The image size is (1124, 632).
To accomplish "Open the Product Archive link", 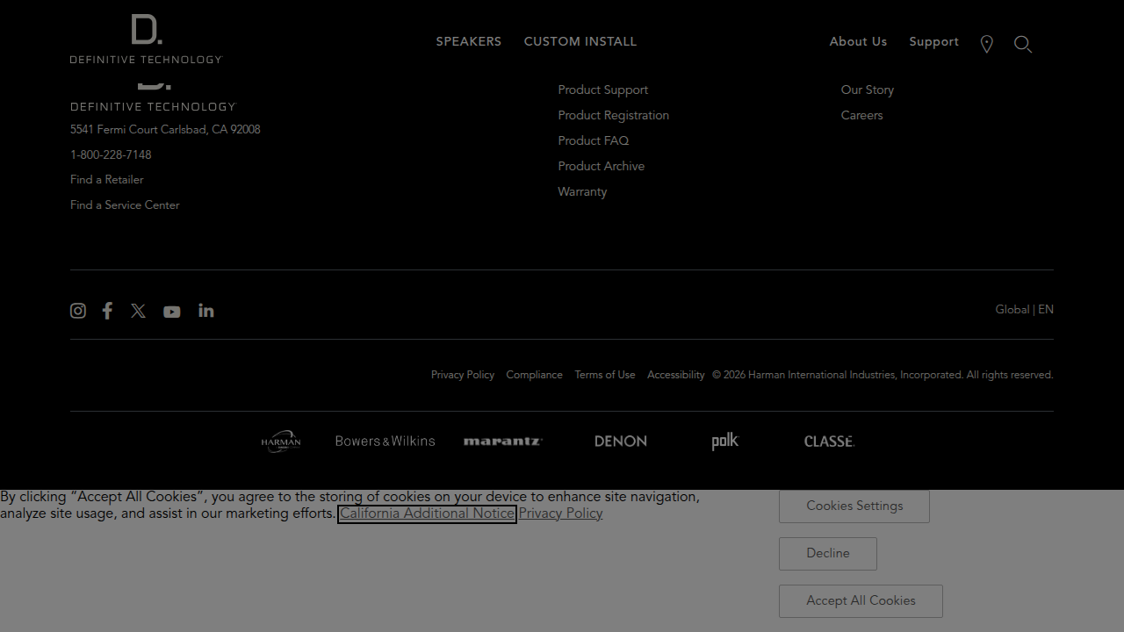I will tap(602, 167).
